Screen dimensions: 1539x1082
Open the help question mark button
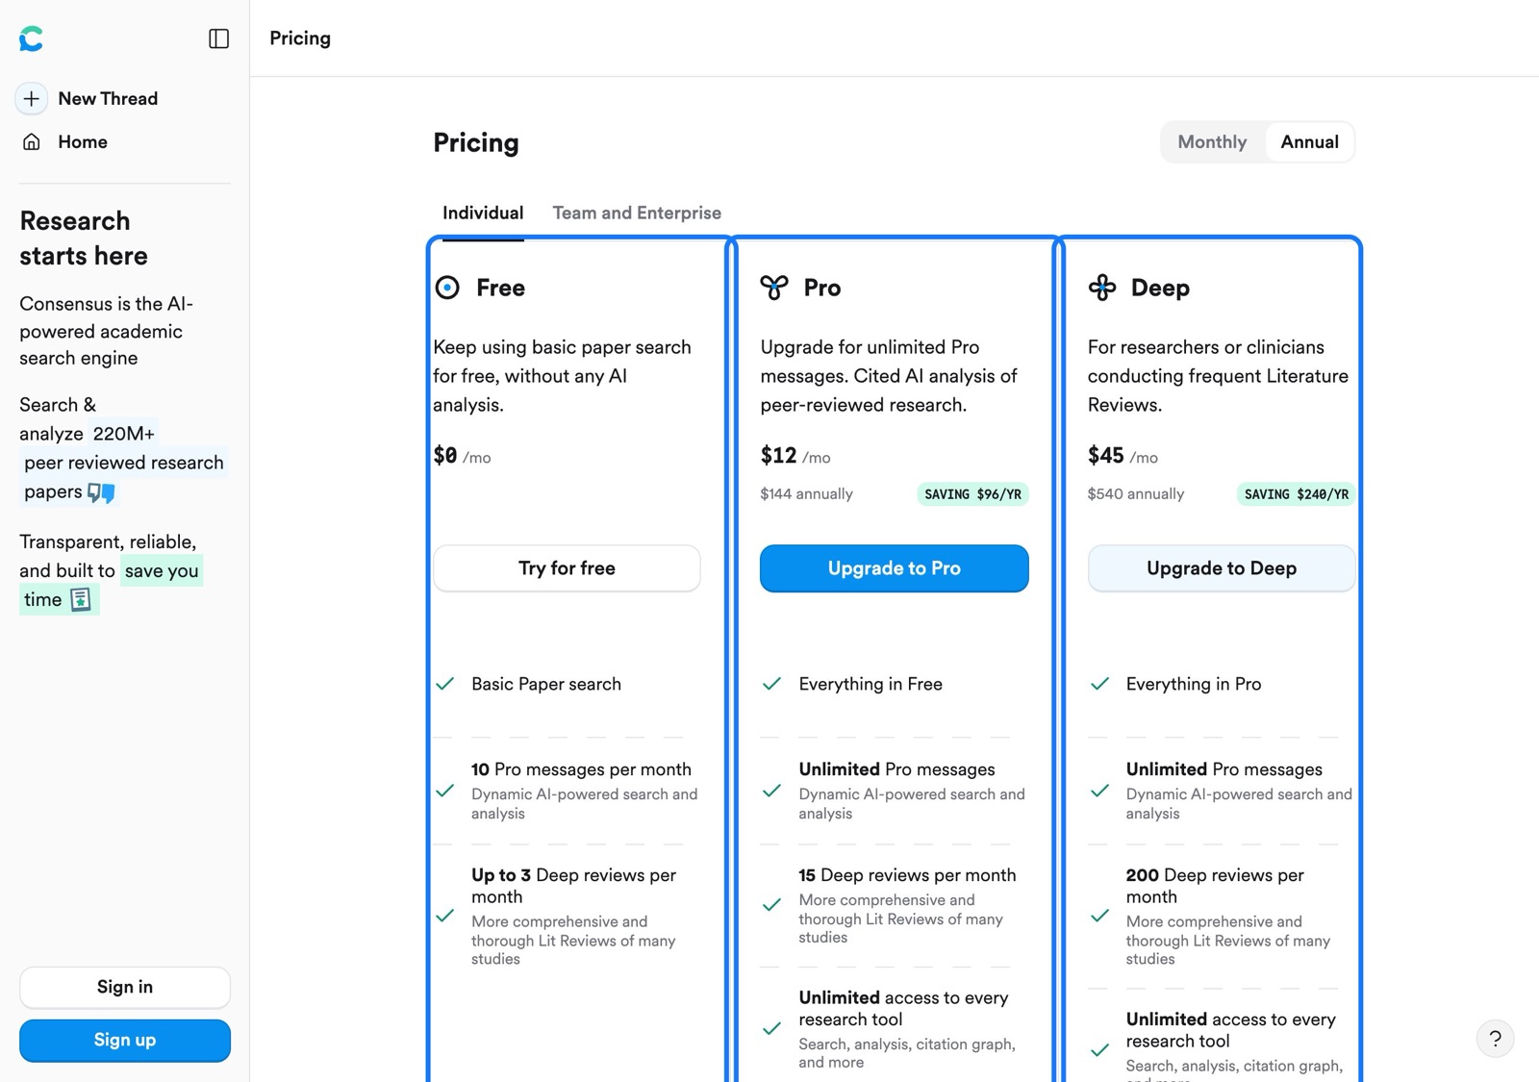(1495, 1039)
